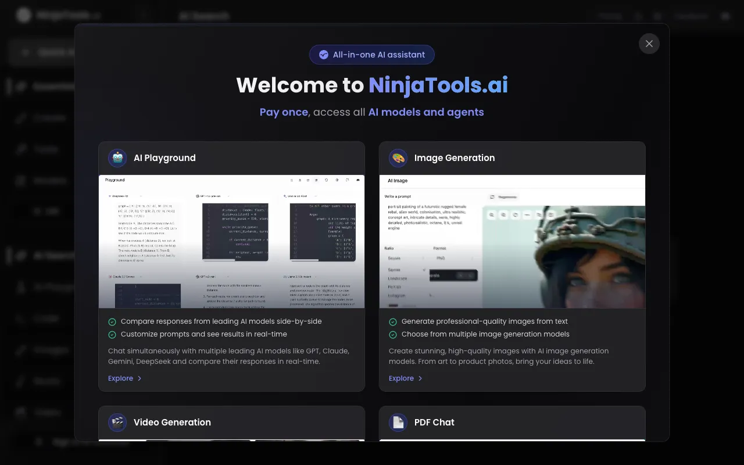Click the Image Generation palette icon
The height and width of the screenshot is (465, 744).
398,158
